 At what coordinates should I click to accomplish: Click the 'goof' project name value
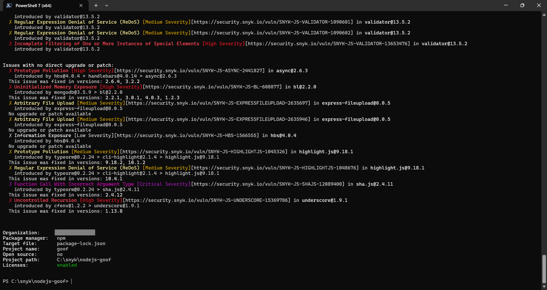pyautogui.click(x=63, y=249)
